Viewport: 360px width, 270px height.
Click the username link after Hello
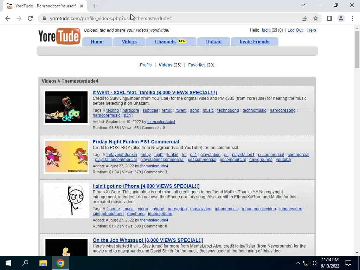click(266, 30)
